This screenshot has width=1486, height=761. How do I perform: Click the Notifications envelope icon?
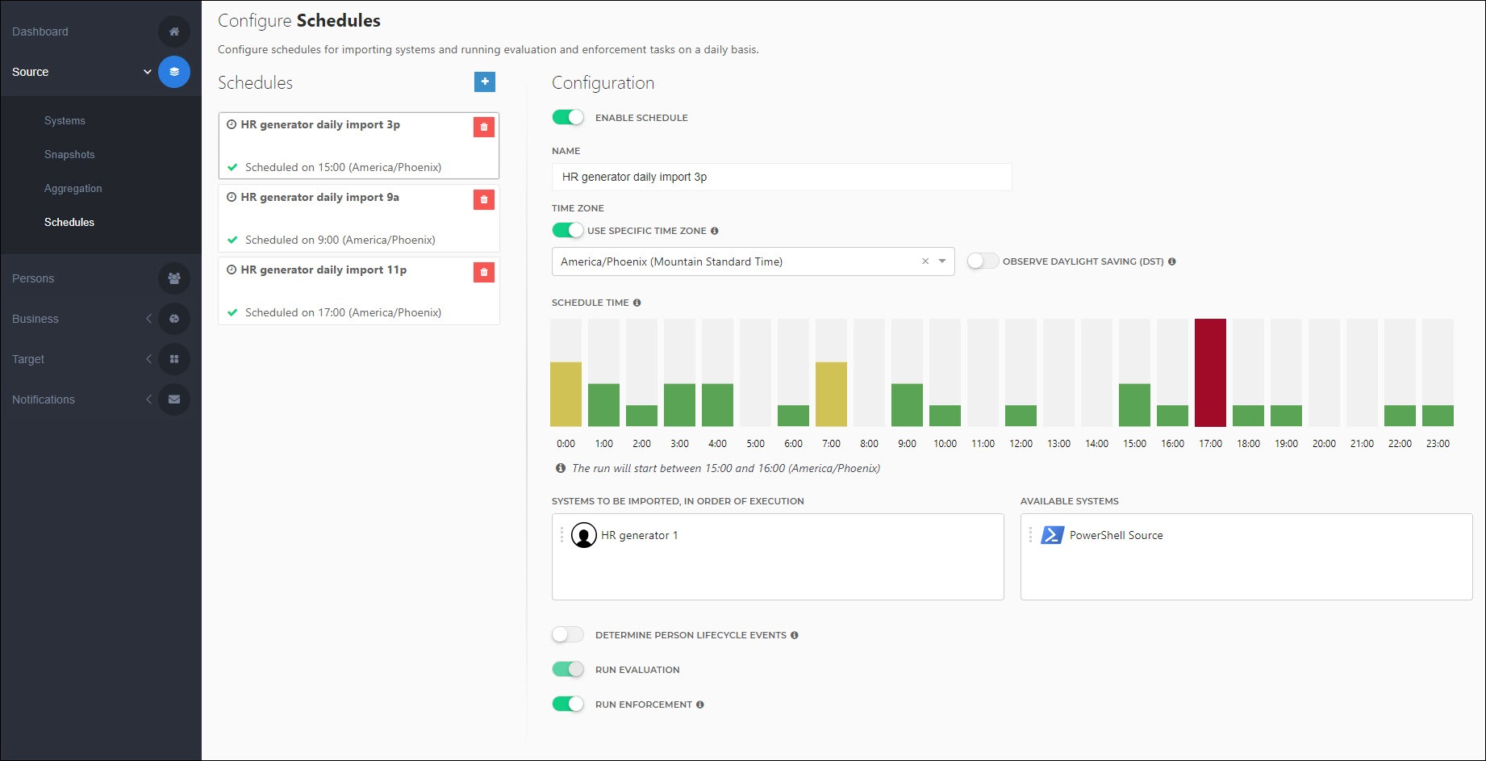click(x=174, y=399)
